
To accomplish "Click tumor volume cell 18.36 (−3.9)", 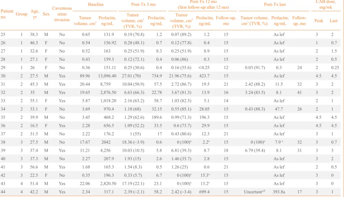I will 133,142.
